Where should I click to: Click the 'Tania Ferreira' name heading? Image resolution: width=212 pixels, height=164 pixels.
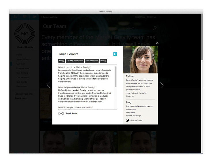(x=69, y=54)
